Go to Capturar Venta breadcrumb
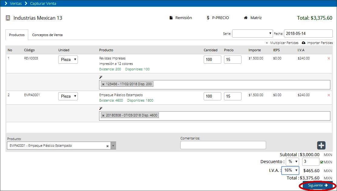Viewport: 337px width, 191px height. (x=43, y=3)
